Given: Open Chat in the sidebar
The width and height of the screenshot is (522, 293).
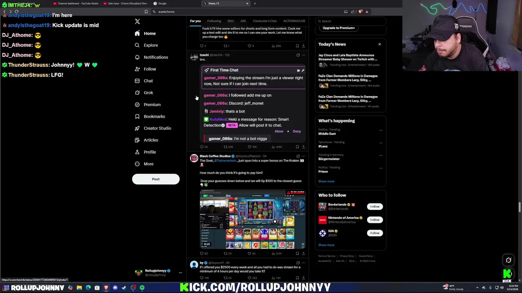Looking at the screenshot, I should pos(144,81).
